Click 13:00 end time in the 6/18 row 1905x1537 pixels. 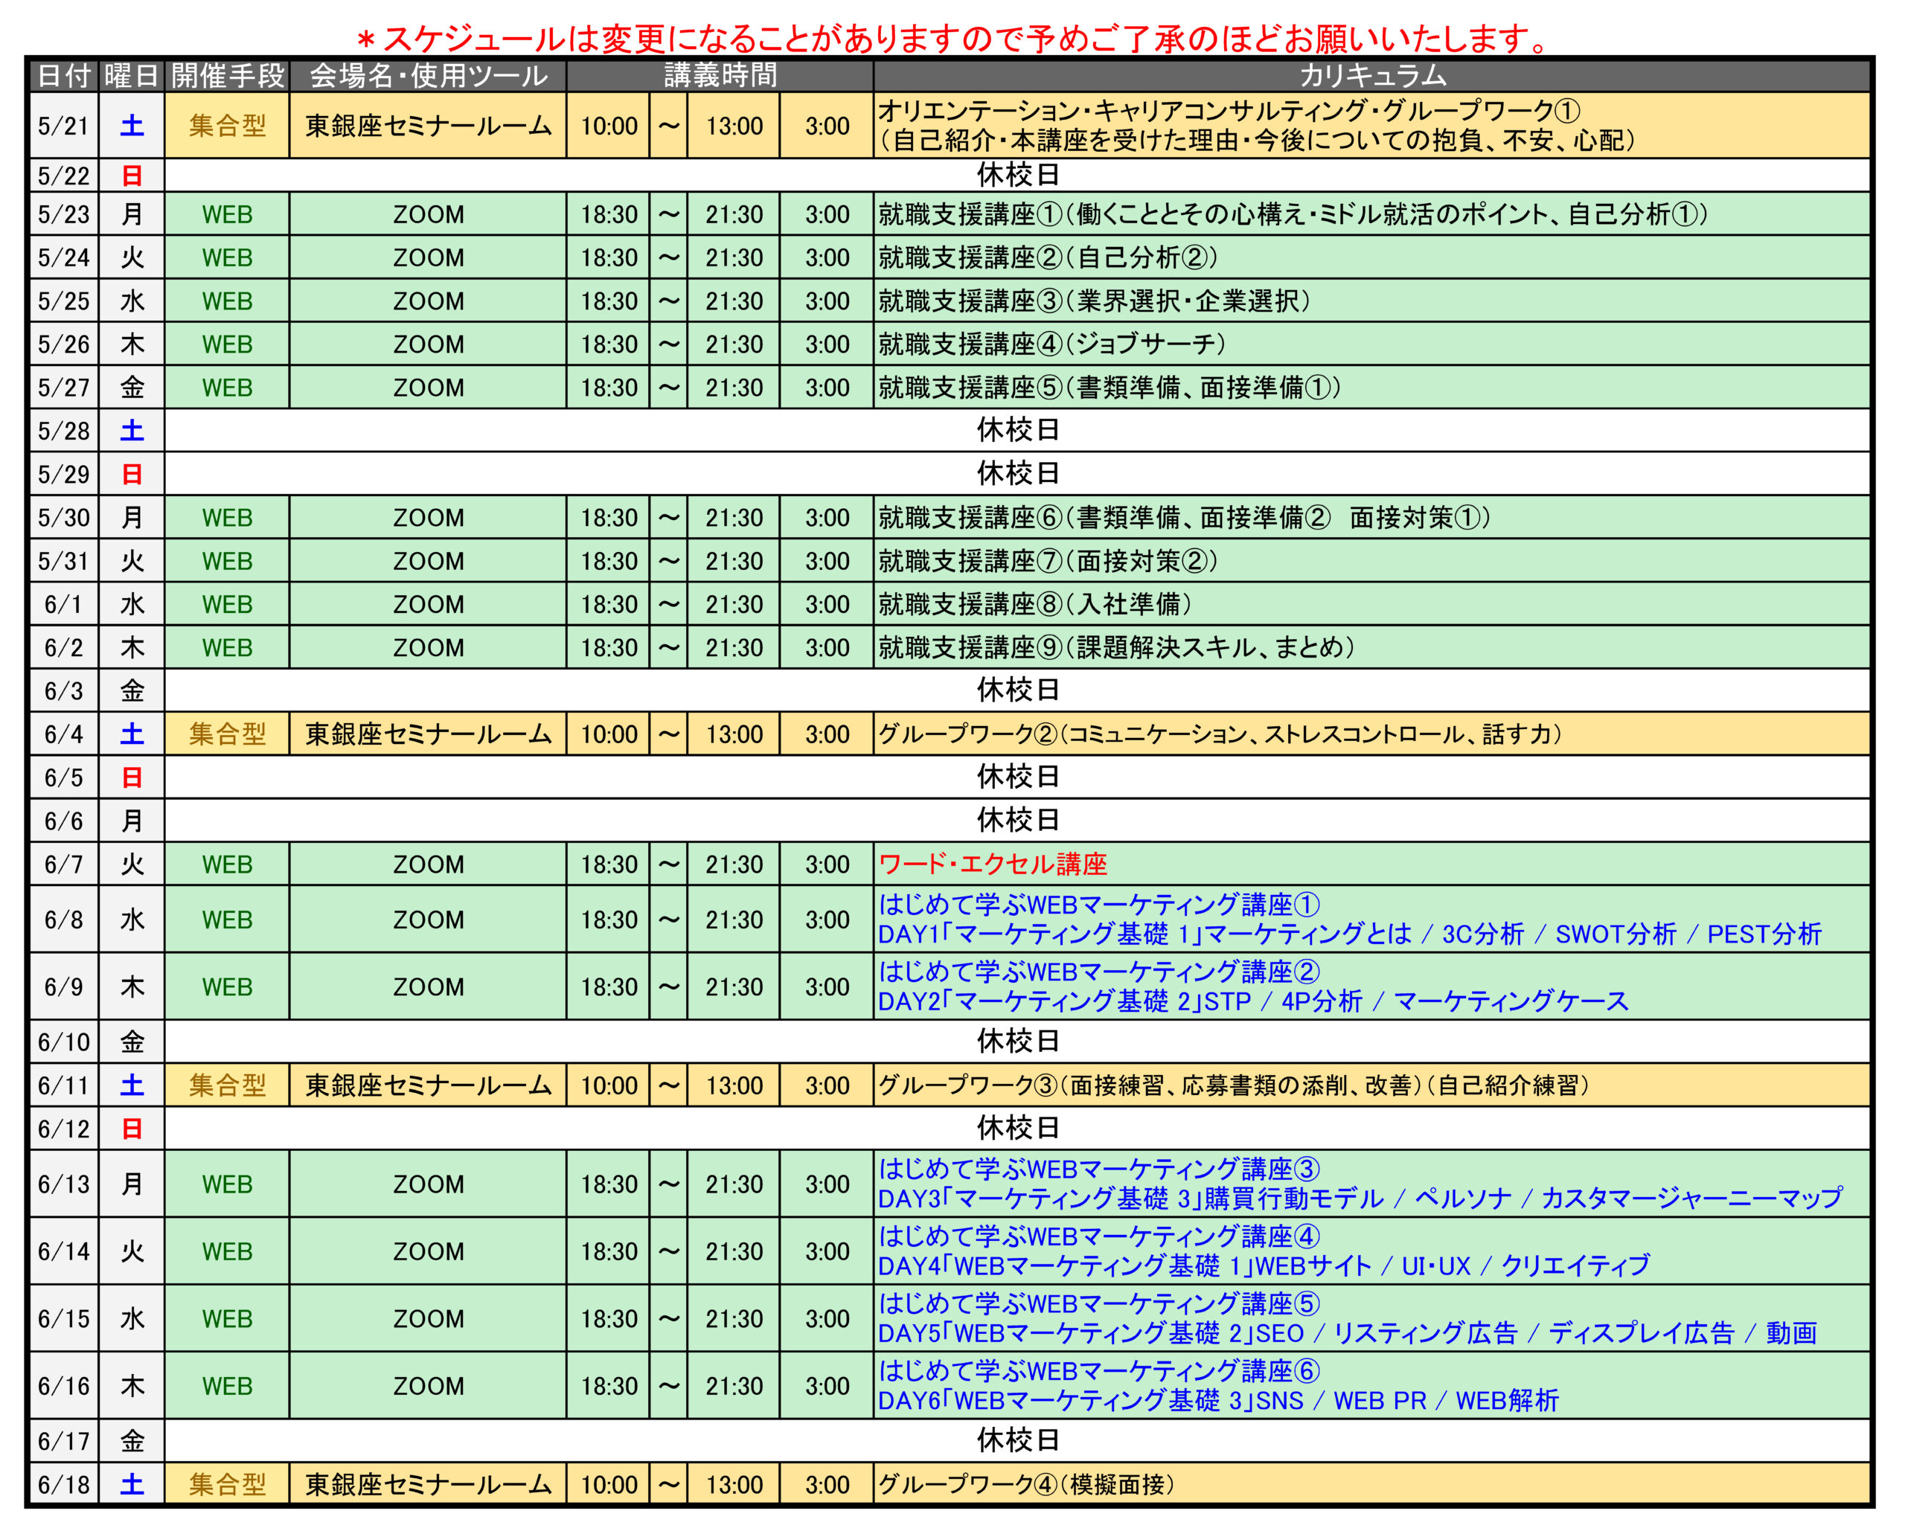click(x=734, y=1485)
